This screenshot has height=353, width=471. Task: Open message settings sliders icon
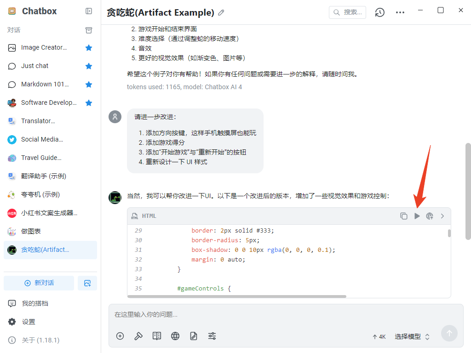click(x=212, y=336)
